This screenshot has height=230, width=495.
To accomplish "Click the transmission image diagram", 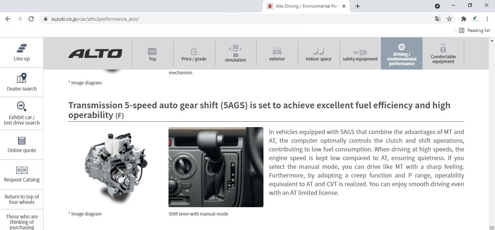I will 116,167.
